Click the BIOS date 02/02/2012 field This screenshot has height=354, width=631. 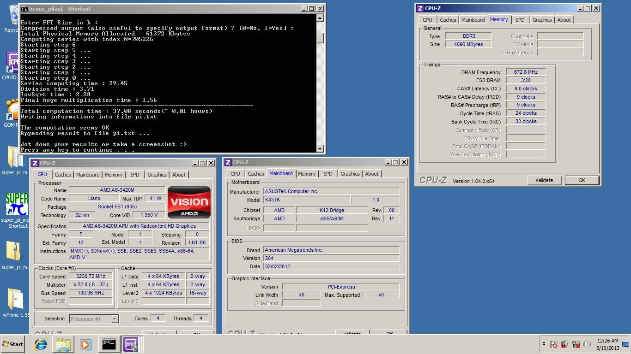click(x=331, y=266)
